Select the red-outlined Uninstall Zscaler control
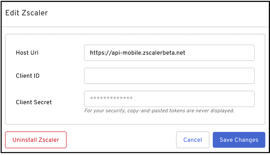 coord(36,140)
